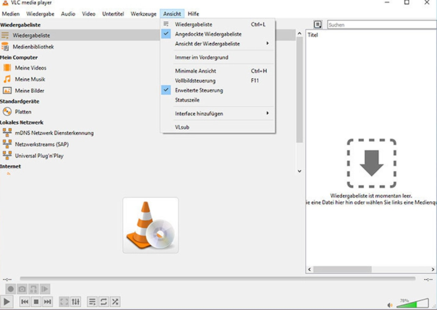Screen dimensions: 437x310
Task: Open Meine Videos
Action: [x=31, y=68]
